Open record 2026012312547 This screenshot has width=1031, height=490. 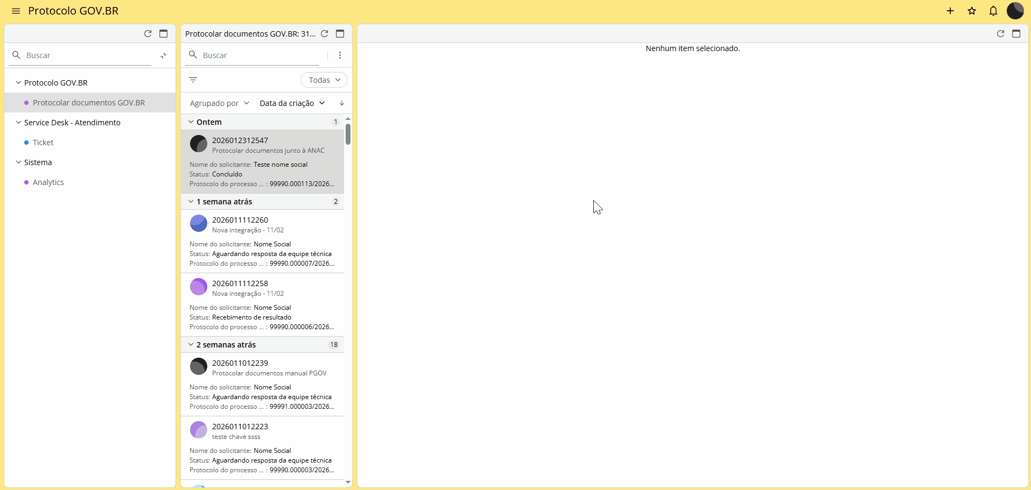point(262,161)
